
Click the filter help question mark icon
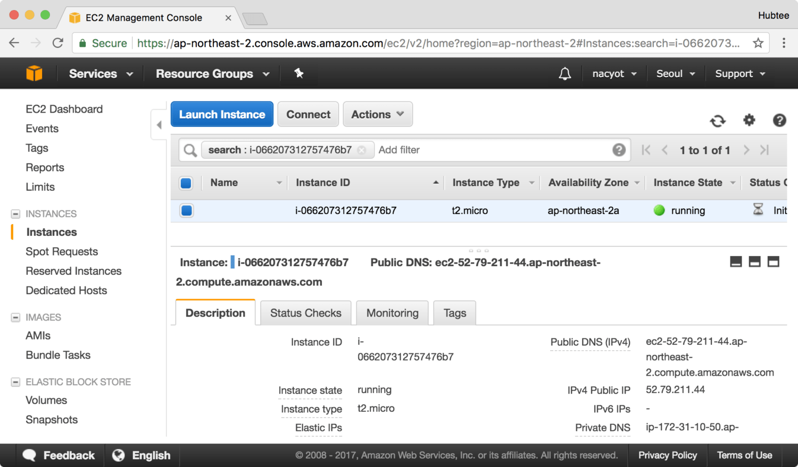click(x=619, y=150)
